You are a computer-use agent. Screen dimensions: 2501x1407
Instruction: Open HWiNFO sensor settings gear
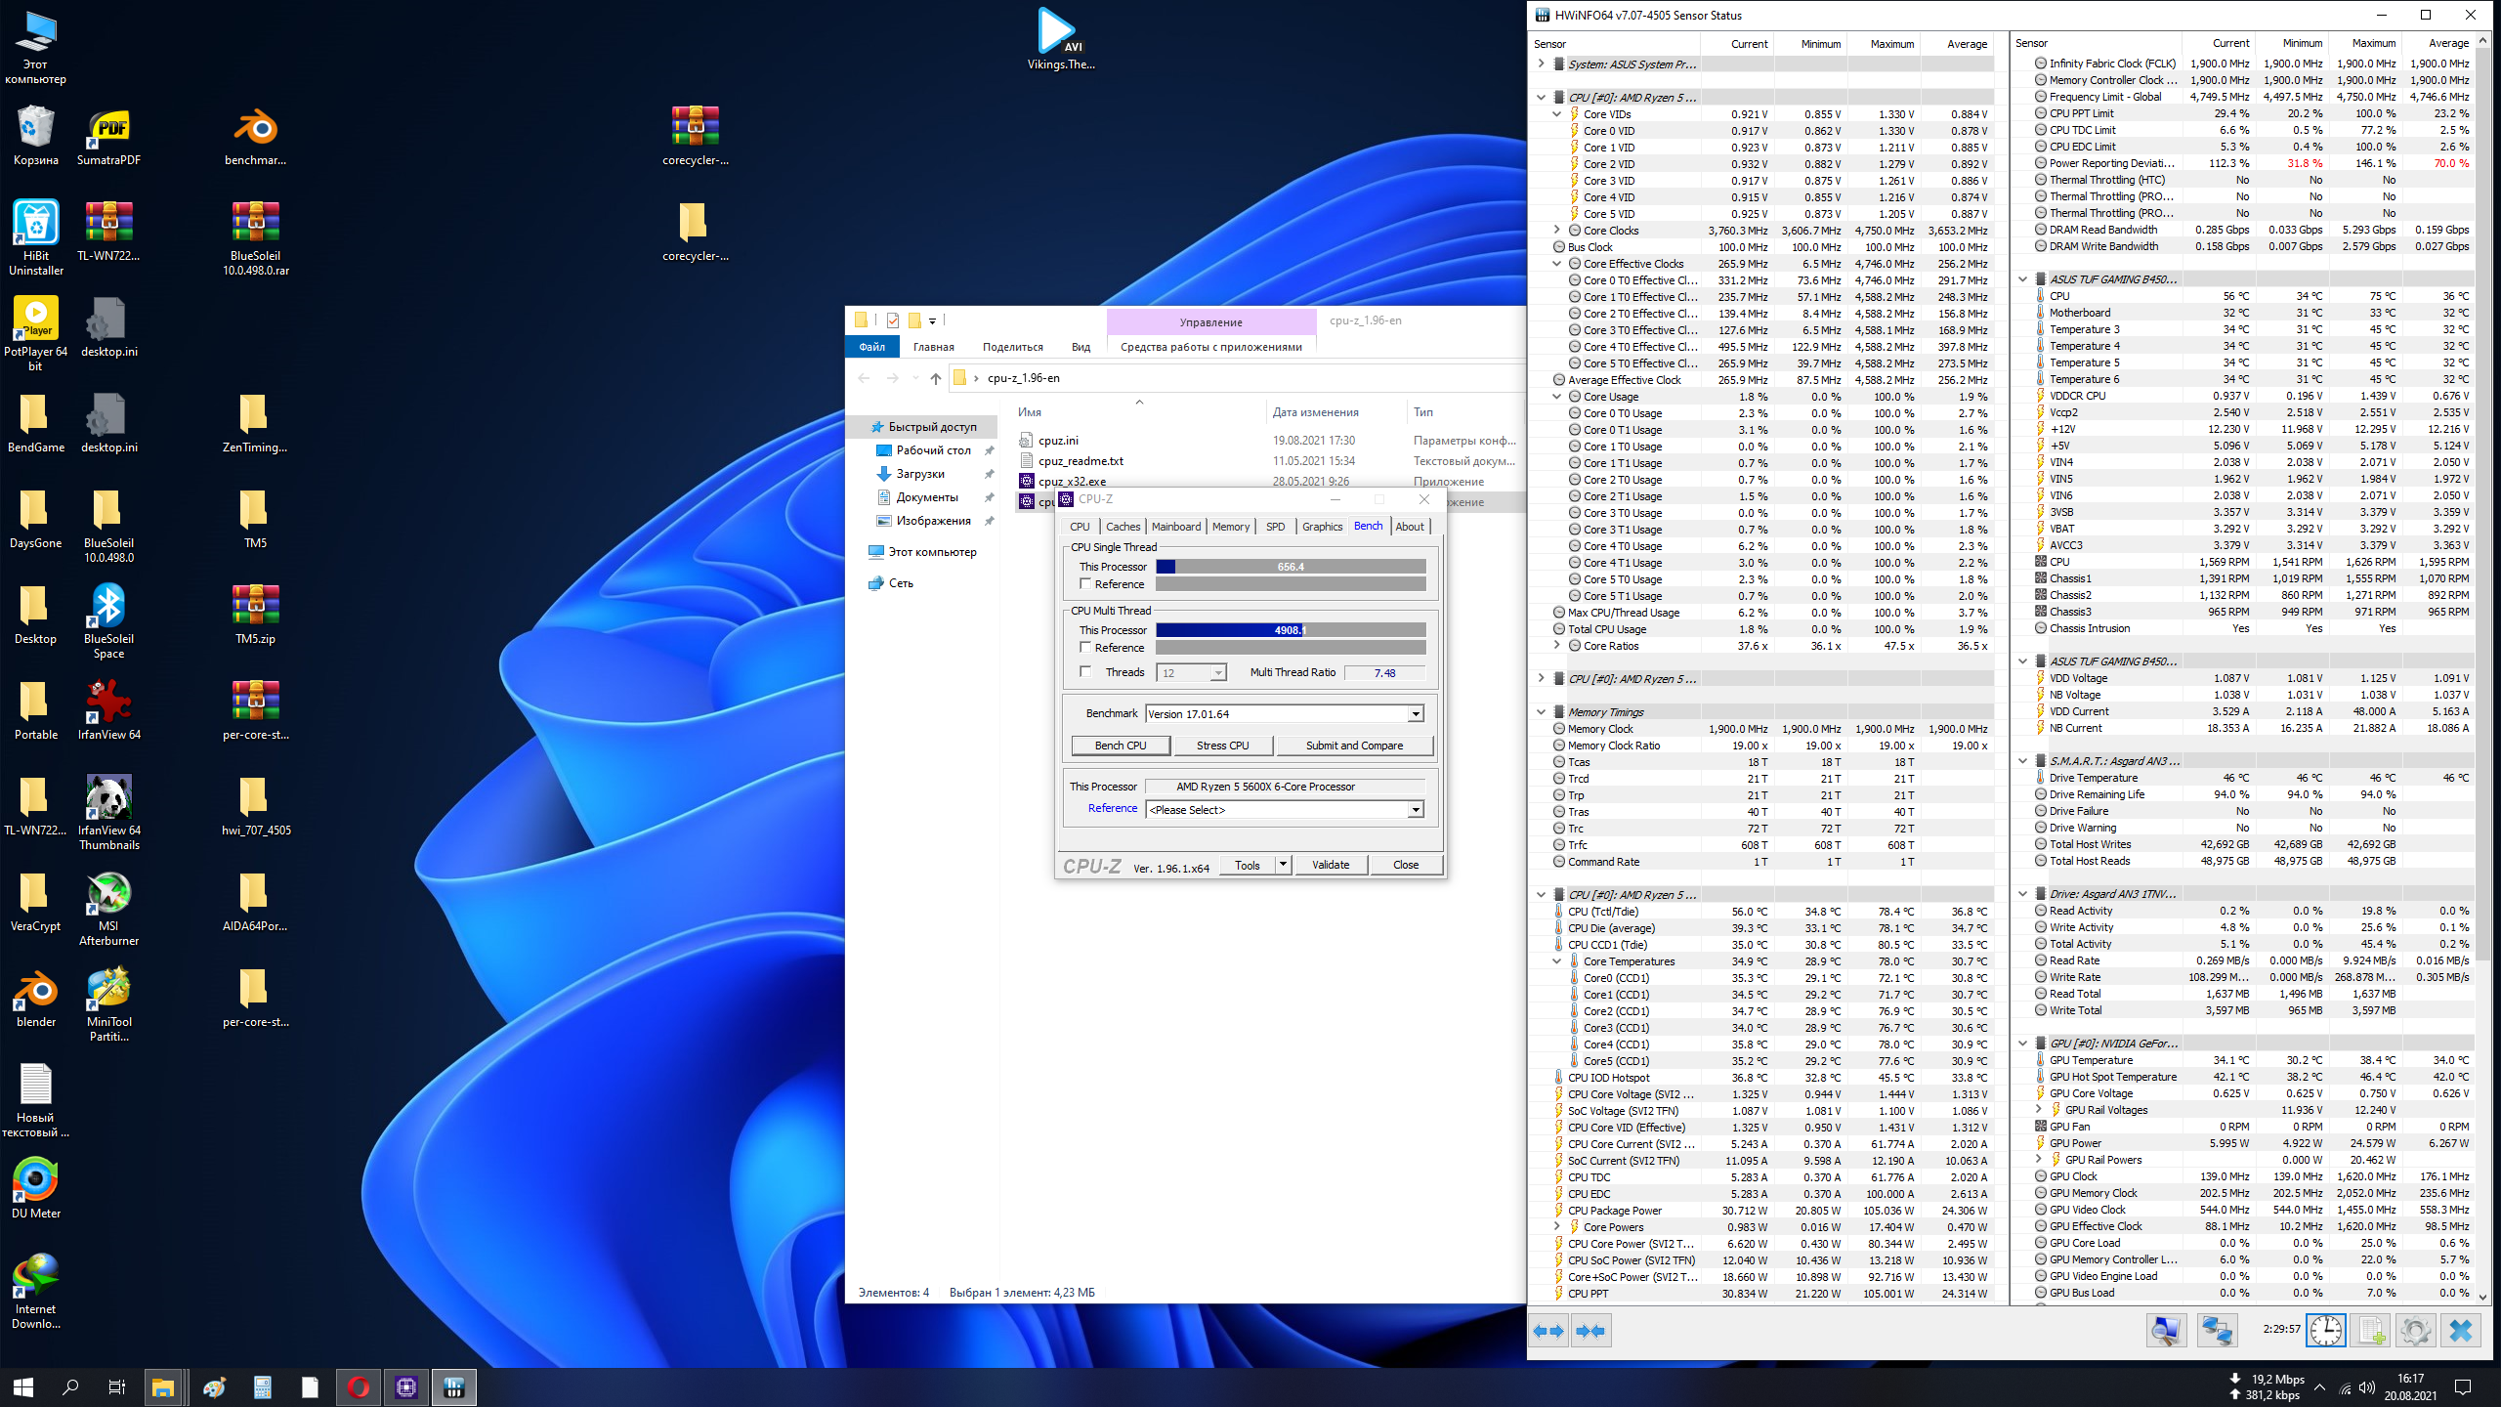[2415, 1331]
